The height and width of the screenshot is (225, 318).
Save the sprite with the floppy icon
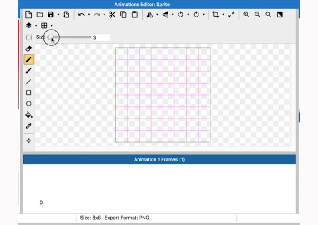click(x=51, y=15)
